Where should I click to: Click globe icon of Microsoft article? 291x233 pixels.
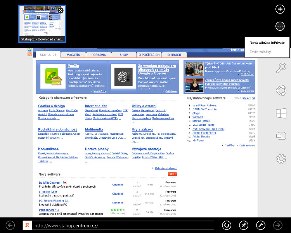click(x=123, y=77)
